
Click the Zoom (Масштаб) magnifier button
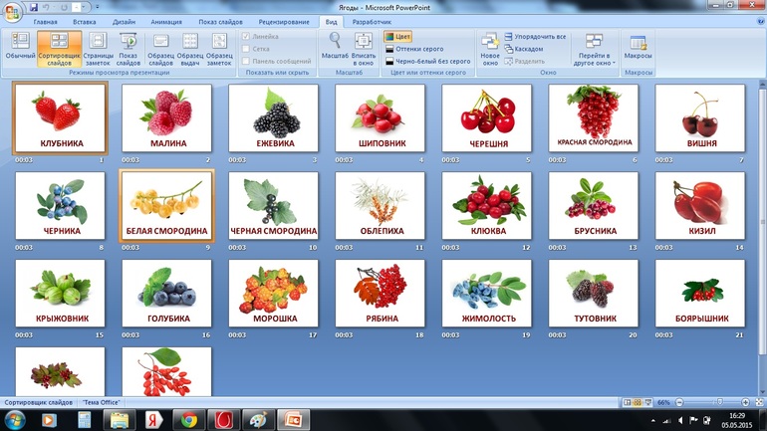[336, 47]
